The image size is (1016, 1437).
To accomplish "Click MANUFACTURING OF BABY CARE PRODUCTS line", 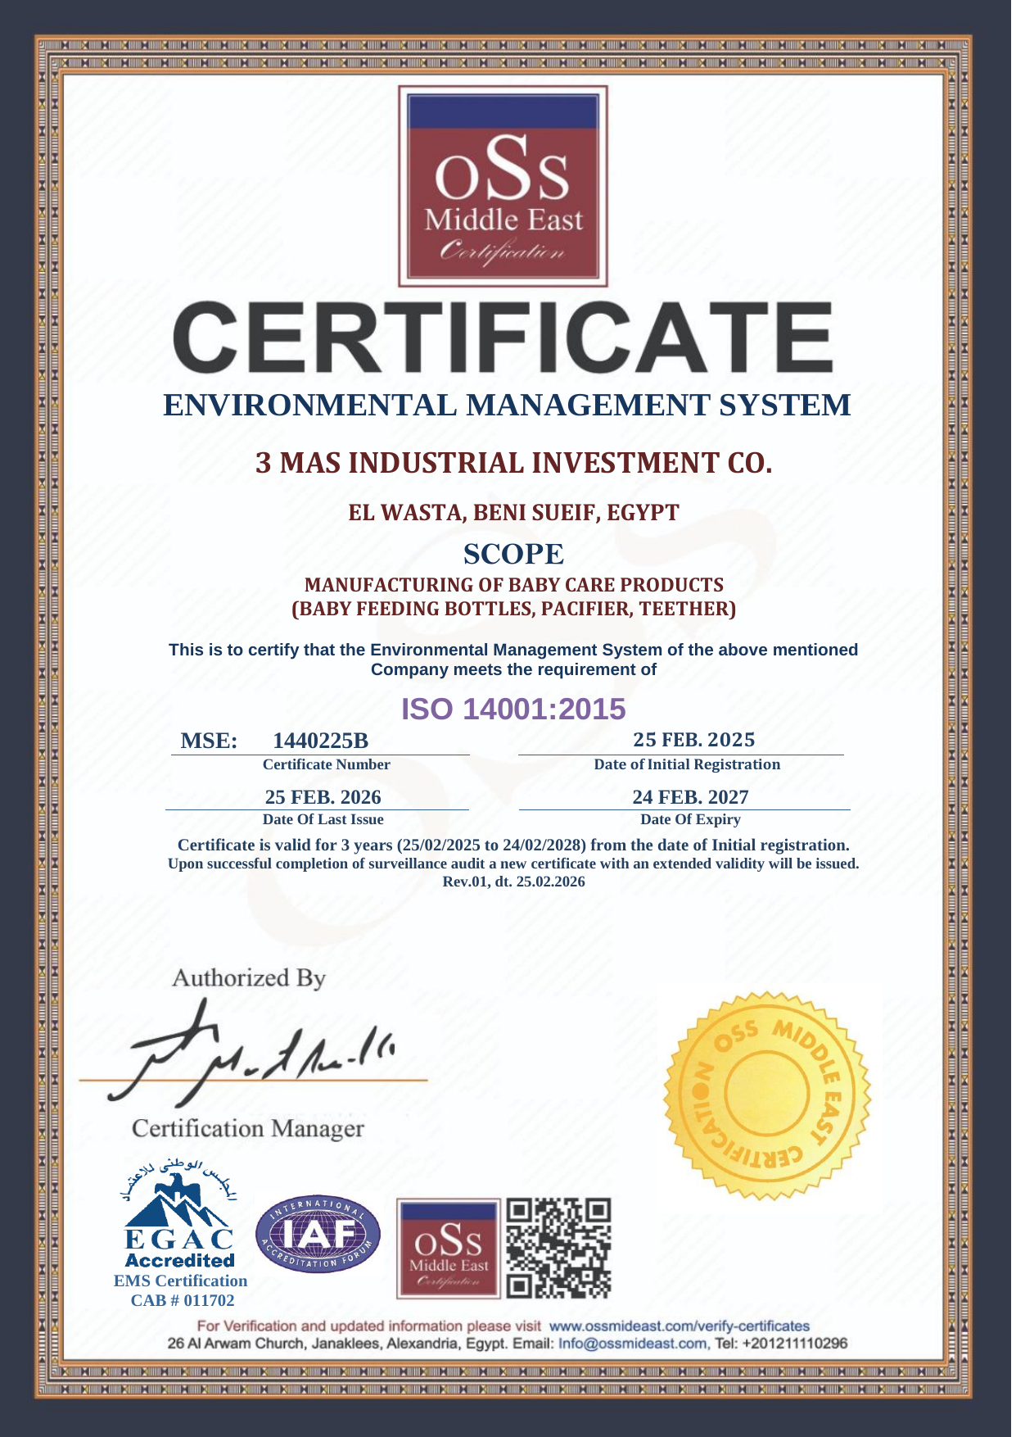I will [x=514, y=585].
